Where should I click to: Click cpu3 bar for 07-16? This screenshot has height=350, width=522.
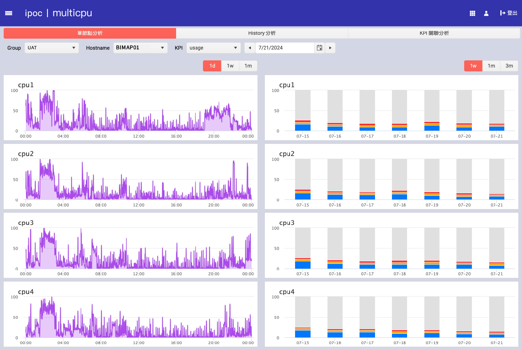pyautogui.click(x=335, y=248)
